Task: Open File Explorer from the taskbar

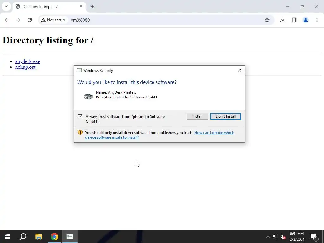Action: [39, 237]
